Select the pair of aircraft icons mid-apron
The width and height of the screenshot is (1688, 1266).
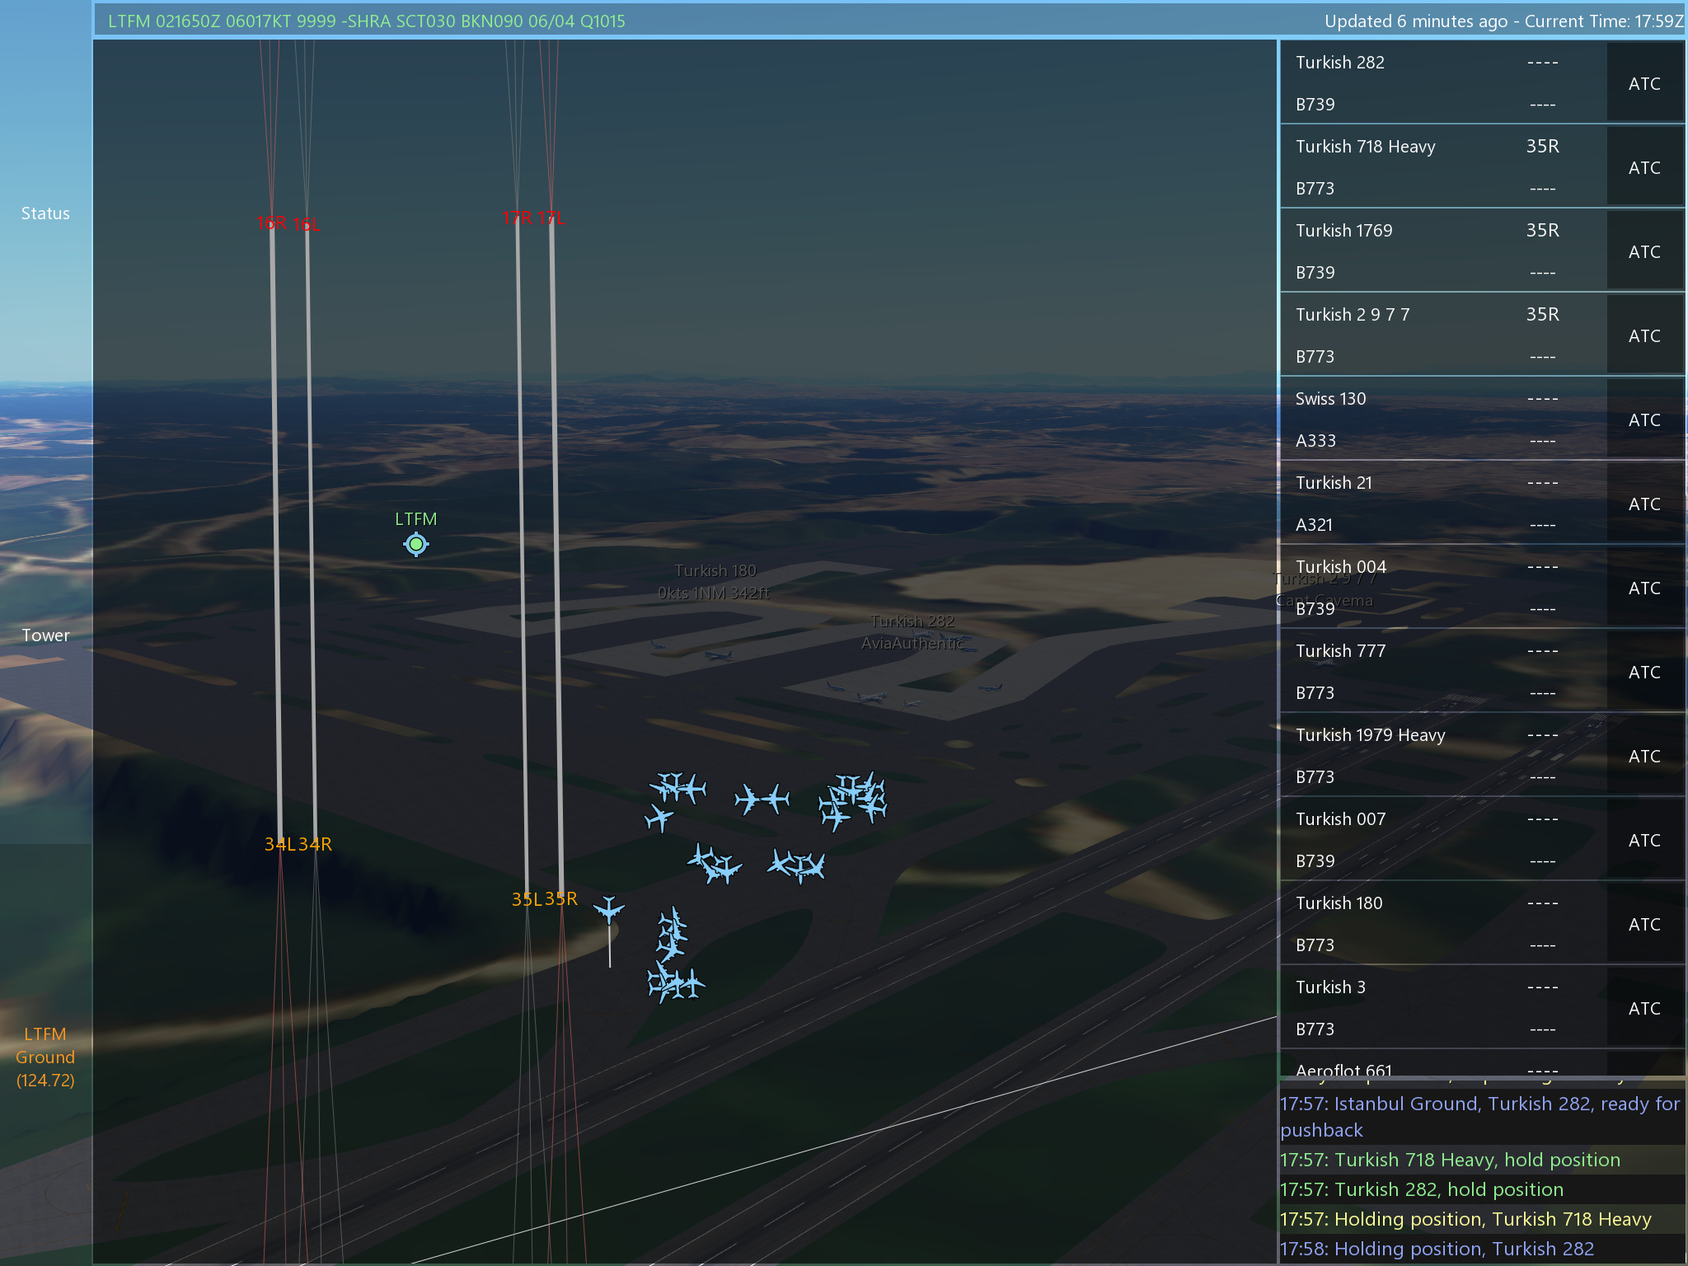[x=762, y=799]
